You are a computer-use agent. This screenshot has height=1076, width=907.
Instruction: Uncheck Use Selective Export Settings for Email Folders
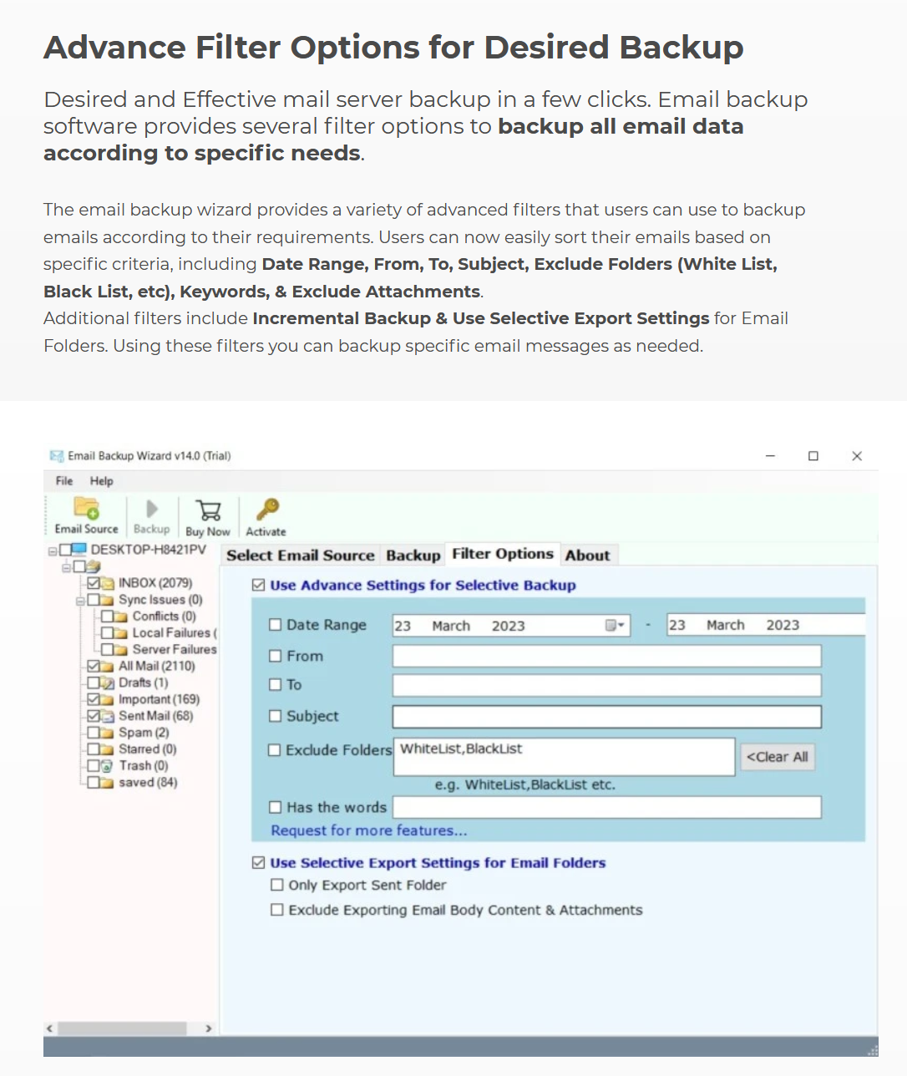[258, 863]
